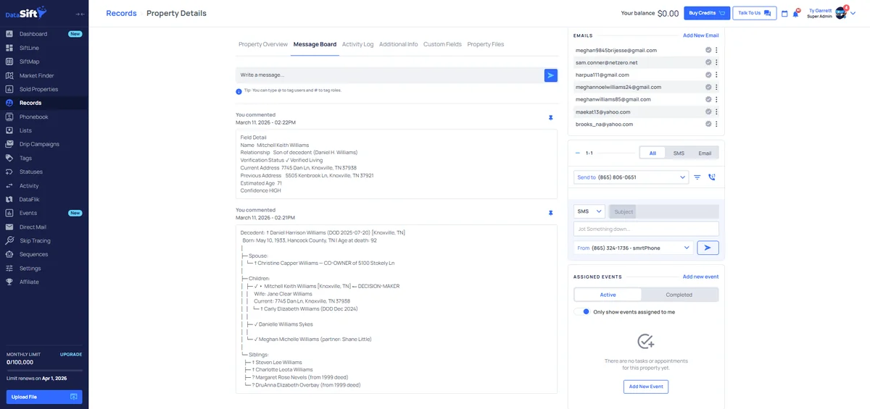870x409 pixels.
Task: Open options for meghan9845brijesse@gmail.com
Action: (716, 50)
